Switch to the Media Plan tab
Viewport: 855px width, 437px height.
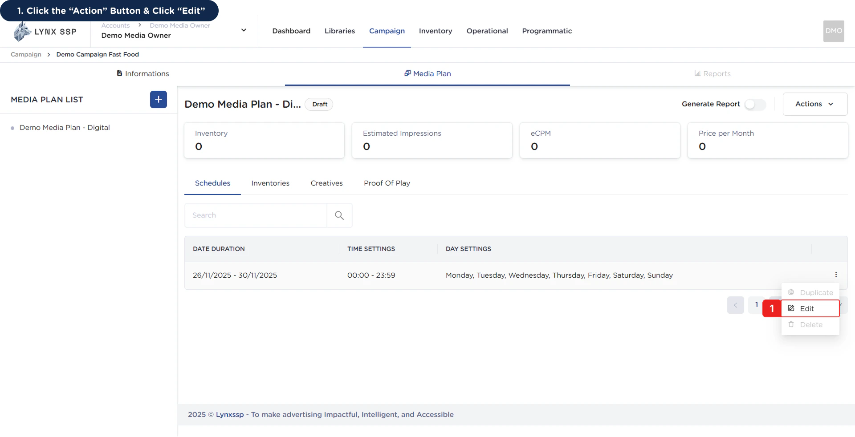click(x=427, y=74)
